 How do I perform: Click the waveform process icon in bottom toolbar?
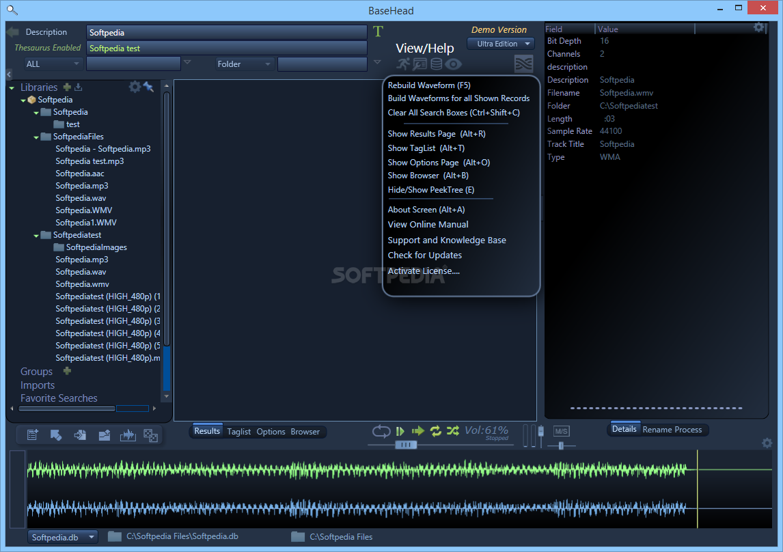[128, 434]
